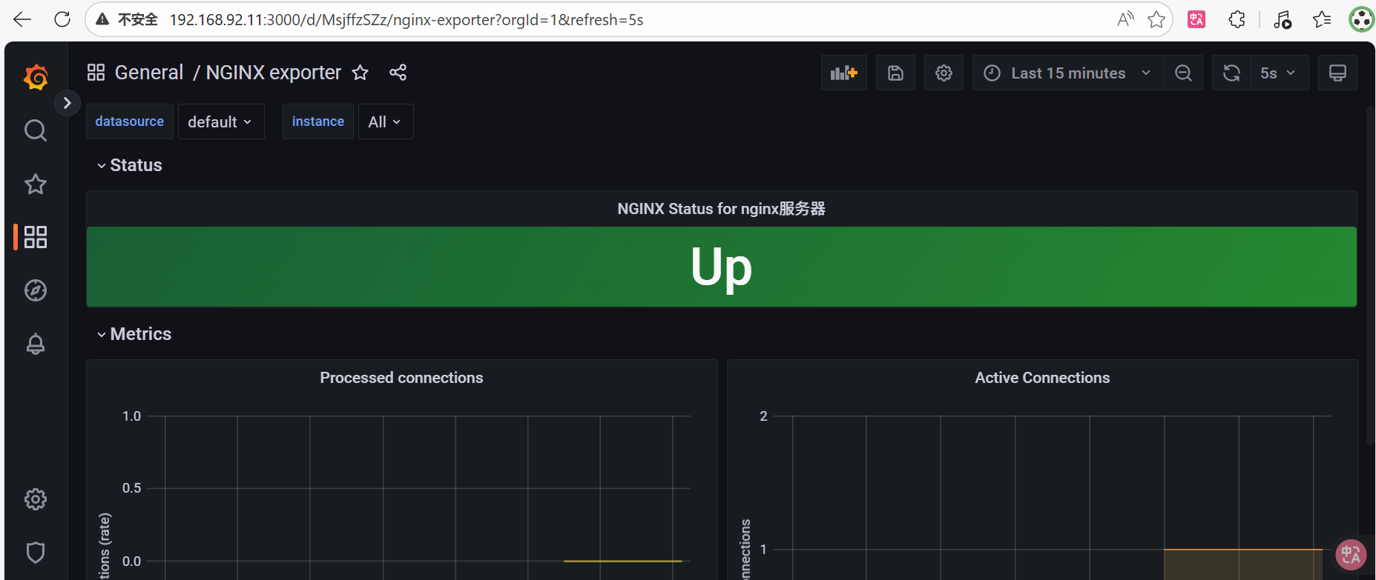Open the Processed connections panel title menu
Viewport: 1376px width, 580px height.
pos(401,378)
